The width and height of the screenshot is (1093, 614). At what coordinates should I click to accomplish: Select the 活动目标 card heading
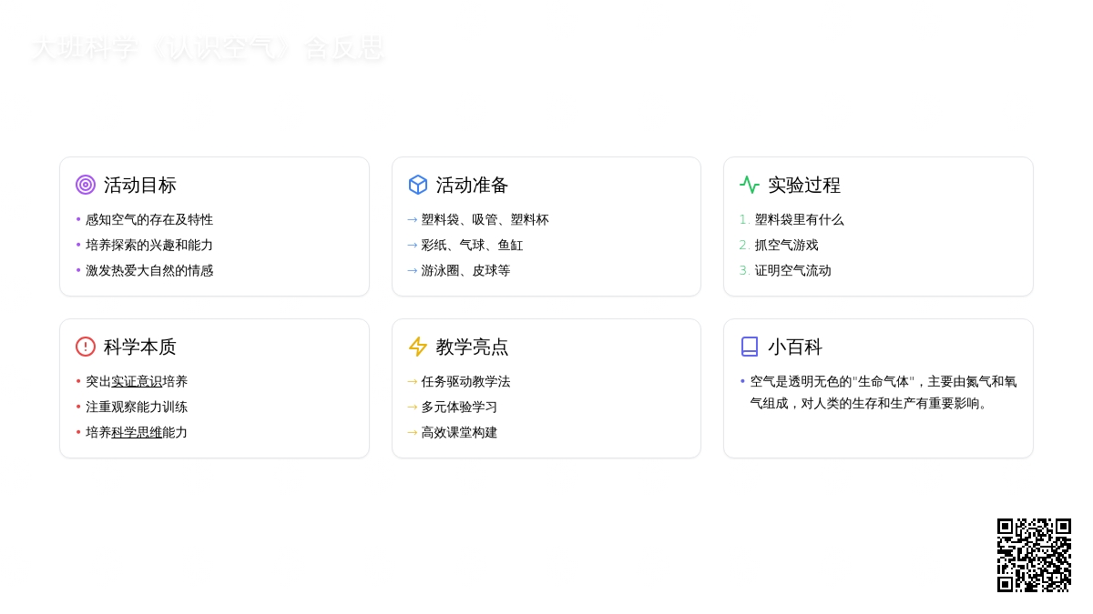pos(140,185)
